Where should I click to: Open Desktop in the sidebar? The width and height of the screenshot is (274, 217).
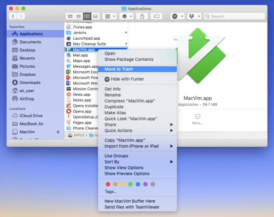[35, 50]
